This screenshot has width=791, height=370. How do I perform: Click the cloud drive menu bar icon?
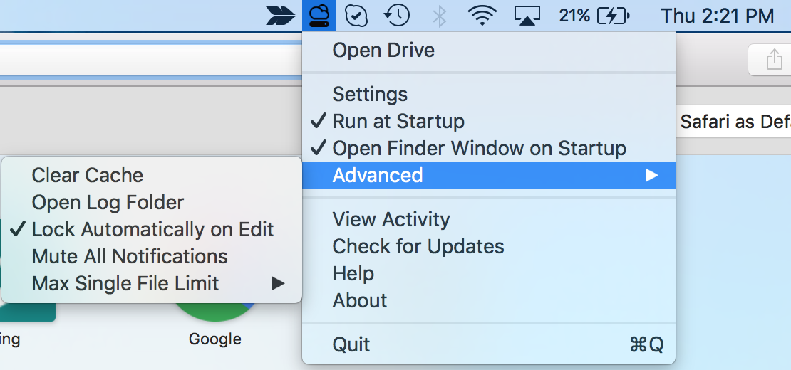319,15
